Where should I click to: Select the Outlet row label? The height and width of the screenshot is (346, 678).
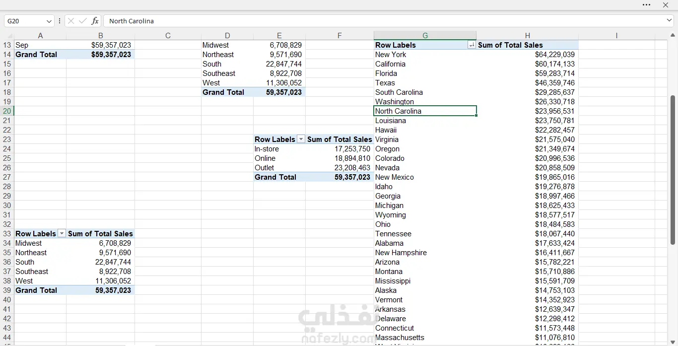(x=279, y=168)
